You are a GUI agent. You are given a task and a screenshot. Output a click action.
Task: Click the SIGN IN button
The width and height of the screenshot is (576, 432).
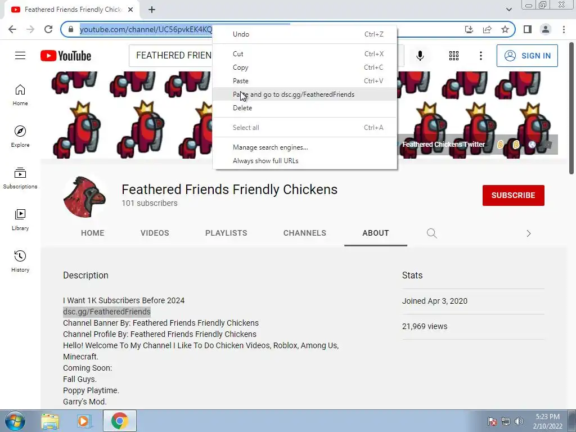click(527, 56)
